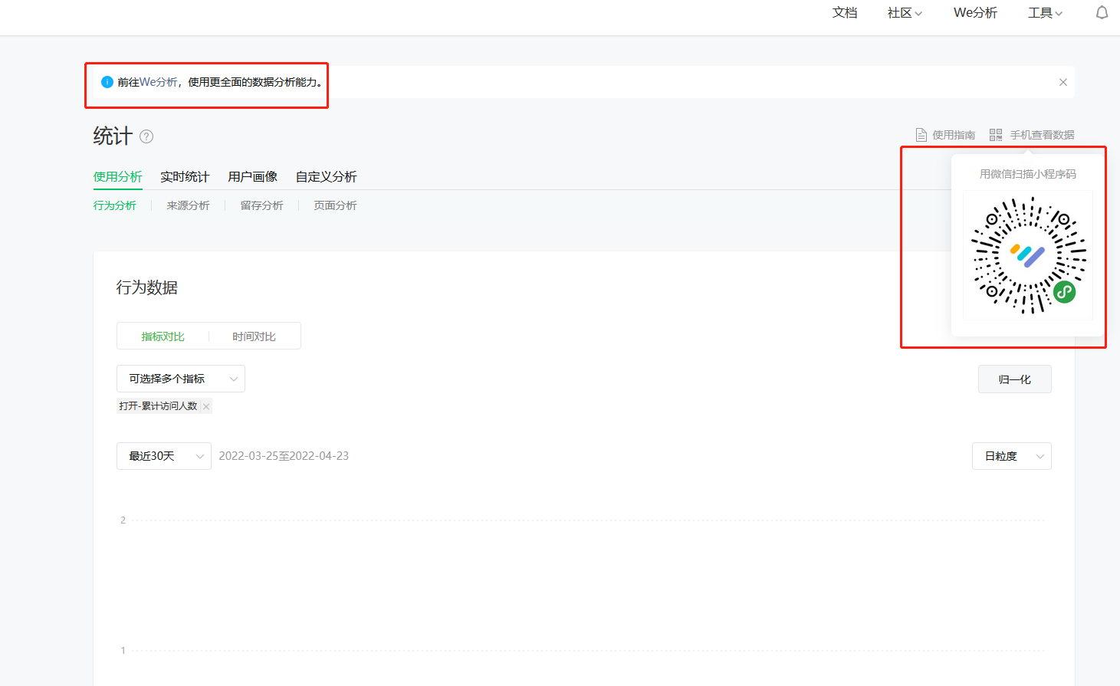Dismiss the We分析 banner with X

tap(1063, 82)
